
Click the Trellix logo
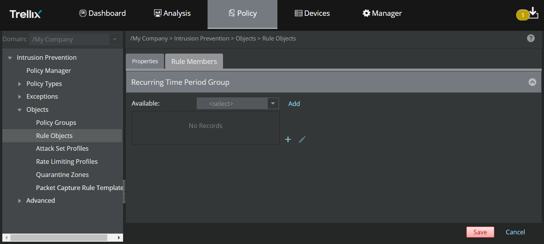click(25, 14)
